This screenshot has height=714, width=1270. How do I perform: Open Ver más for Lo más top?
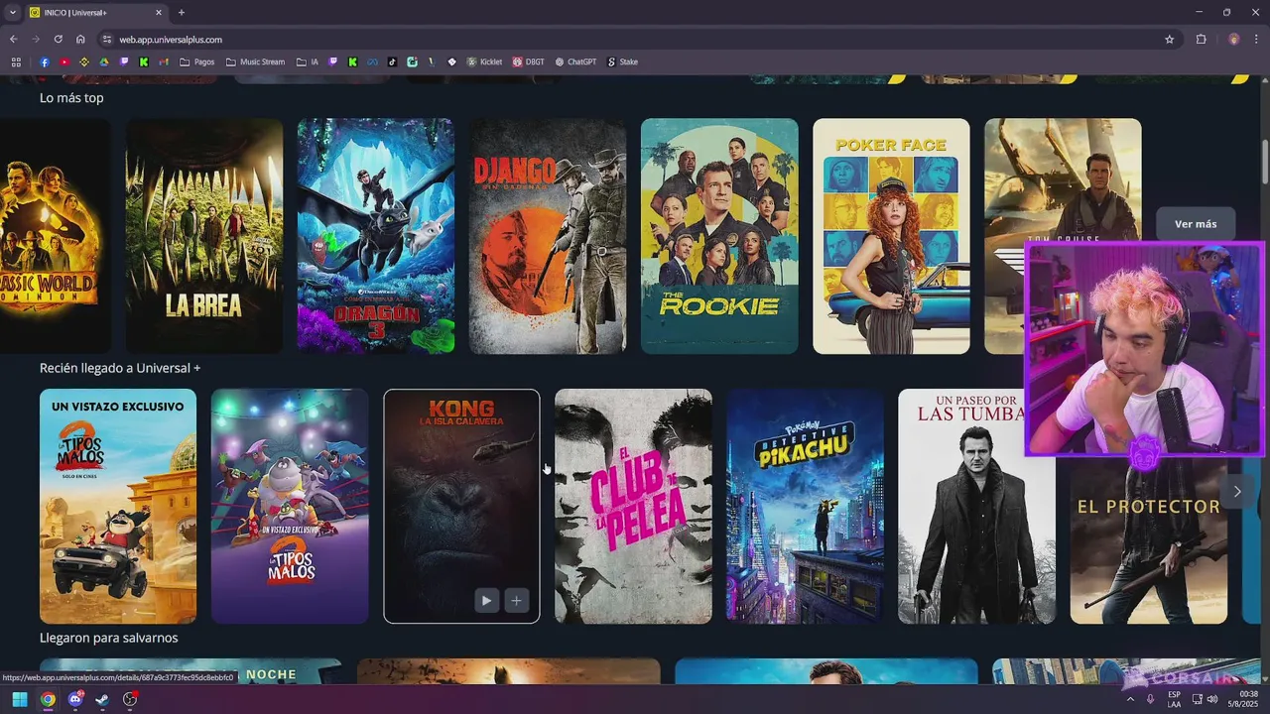pos(1196,224)
